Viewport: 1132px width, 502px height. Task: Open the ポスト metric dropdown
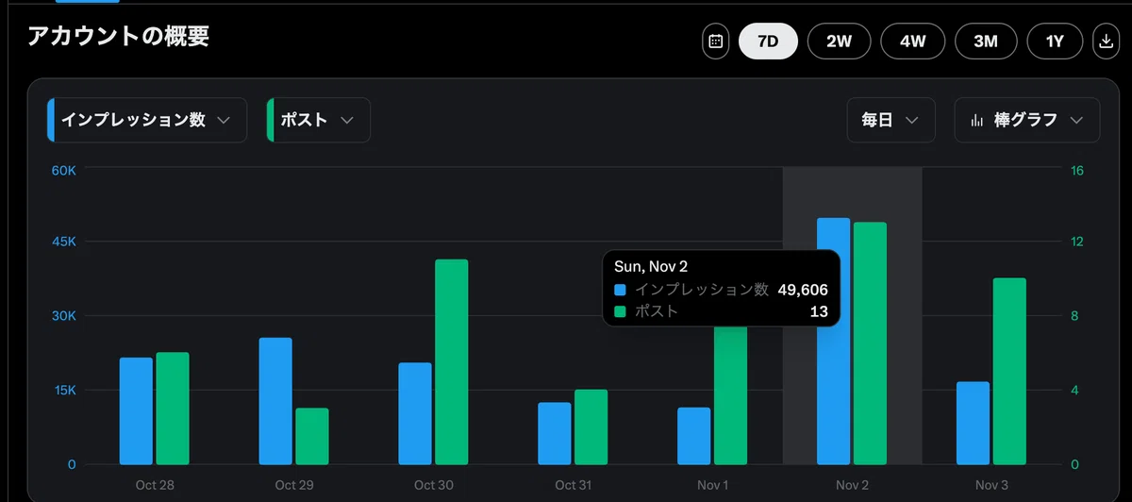(319, 120)
